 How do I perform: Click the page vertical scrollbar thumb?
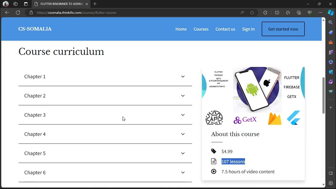click(x=323, y=96)
